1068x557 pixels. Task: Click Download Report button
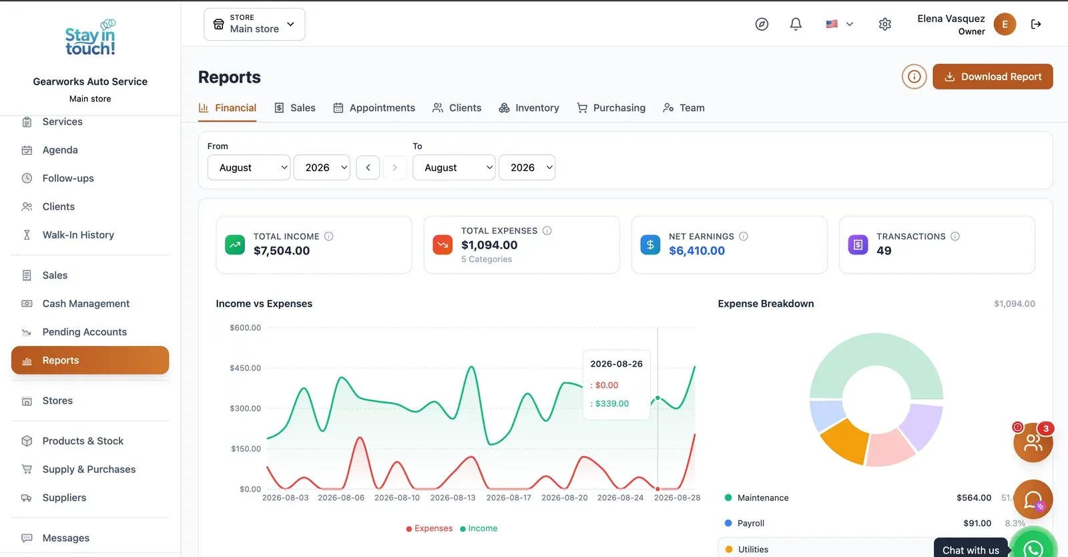pyautogui.click(x=993, y=77)
